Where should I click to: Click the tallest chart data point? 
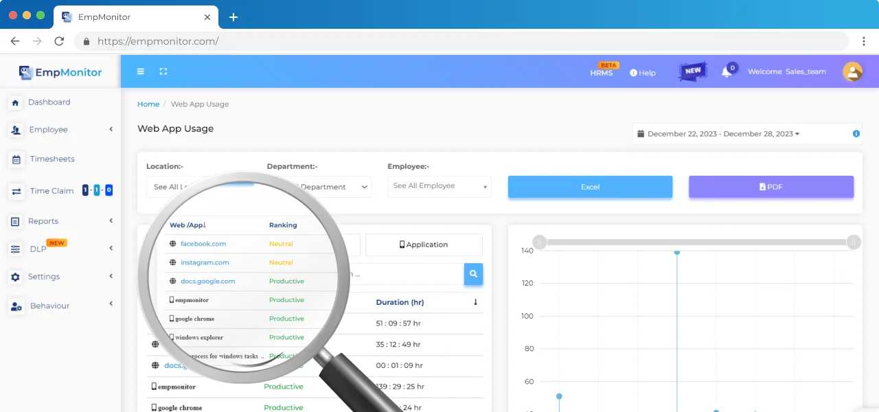pyautogui.click(x=677, y=252)
